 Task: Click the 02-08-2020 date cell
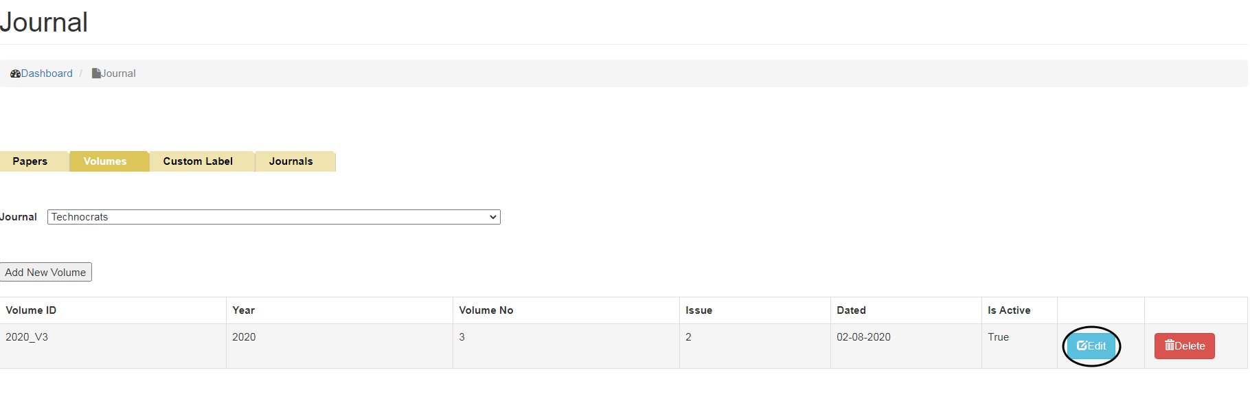pos(863,337)
